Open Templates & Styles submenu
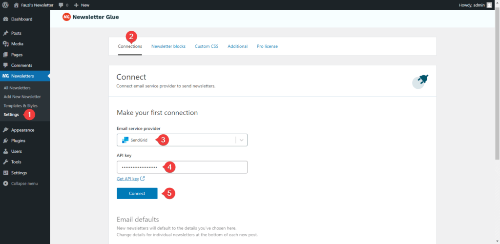The image size is (500, 244). pos(21,105)
